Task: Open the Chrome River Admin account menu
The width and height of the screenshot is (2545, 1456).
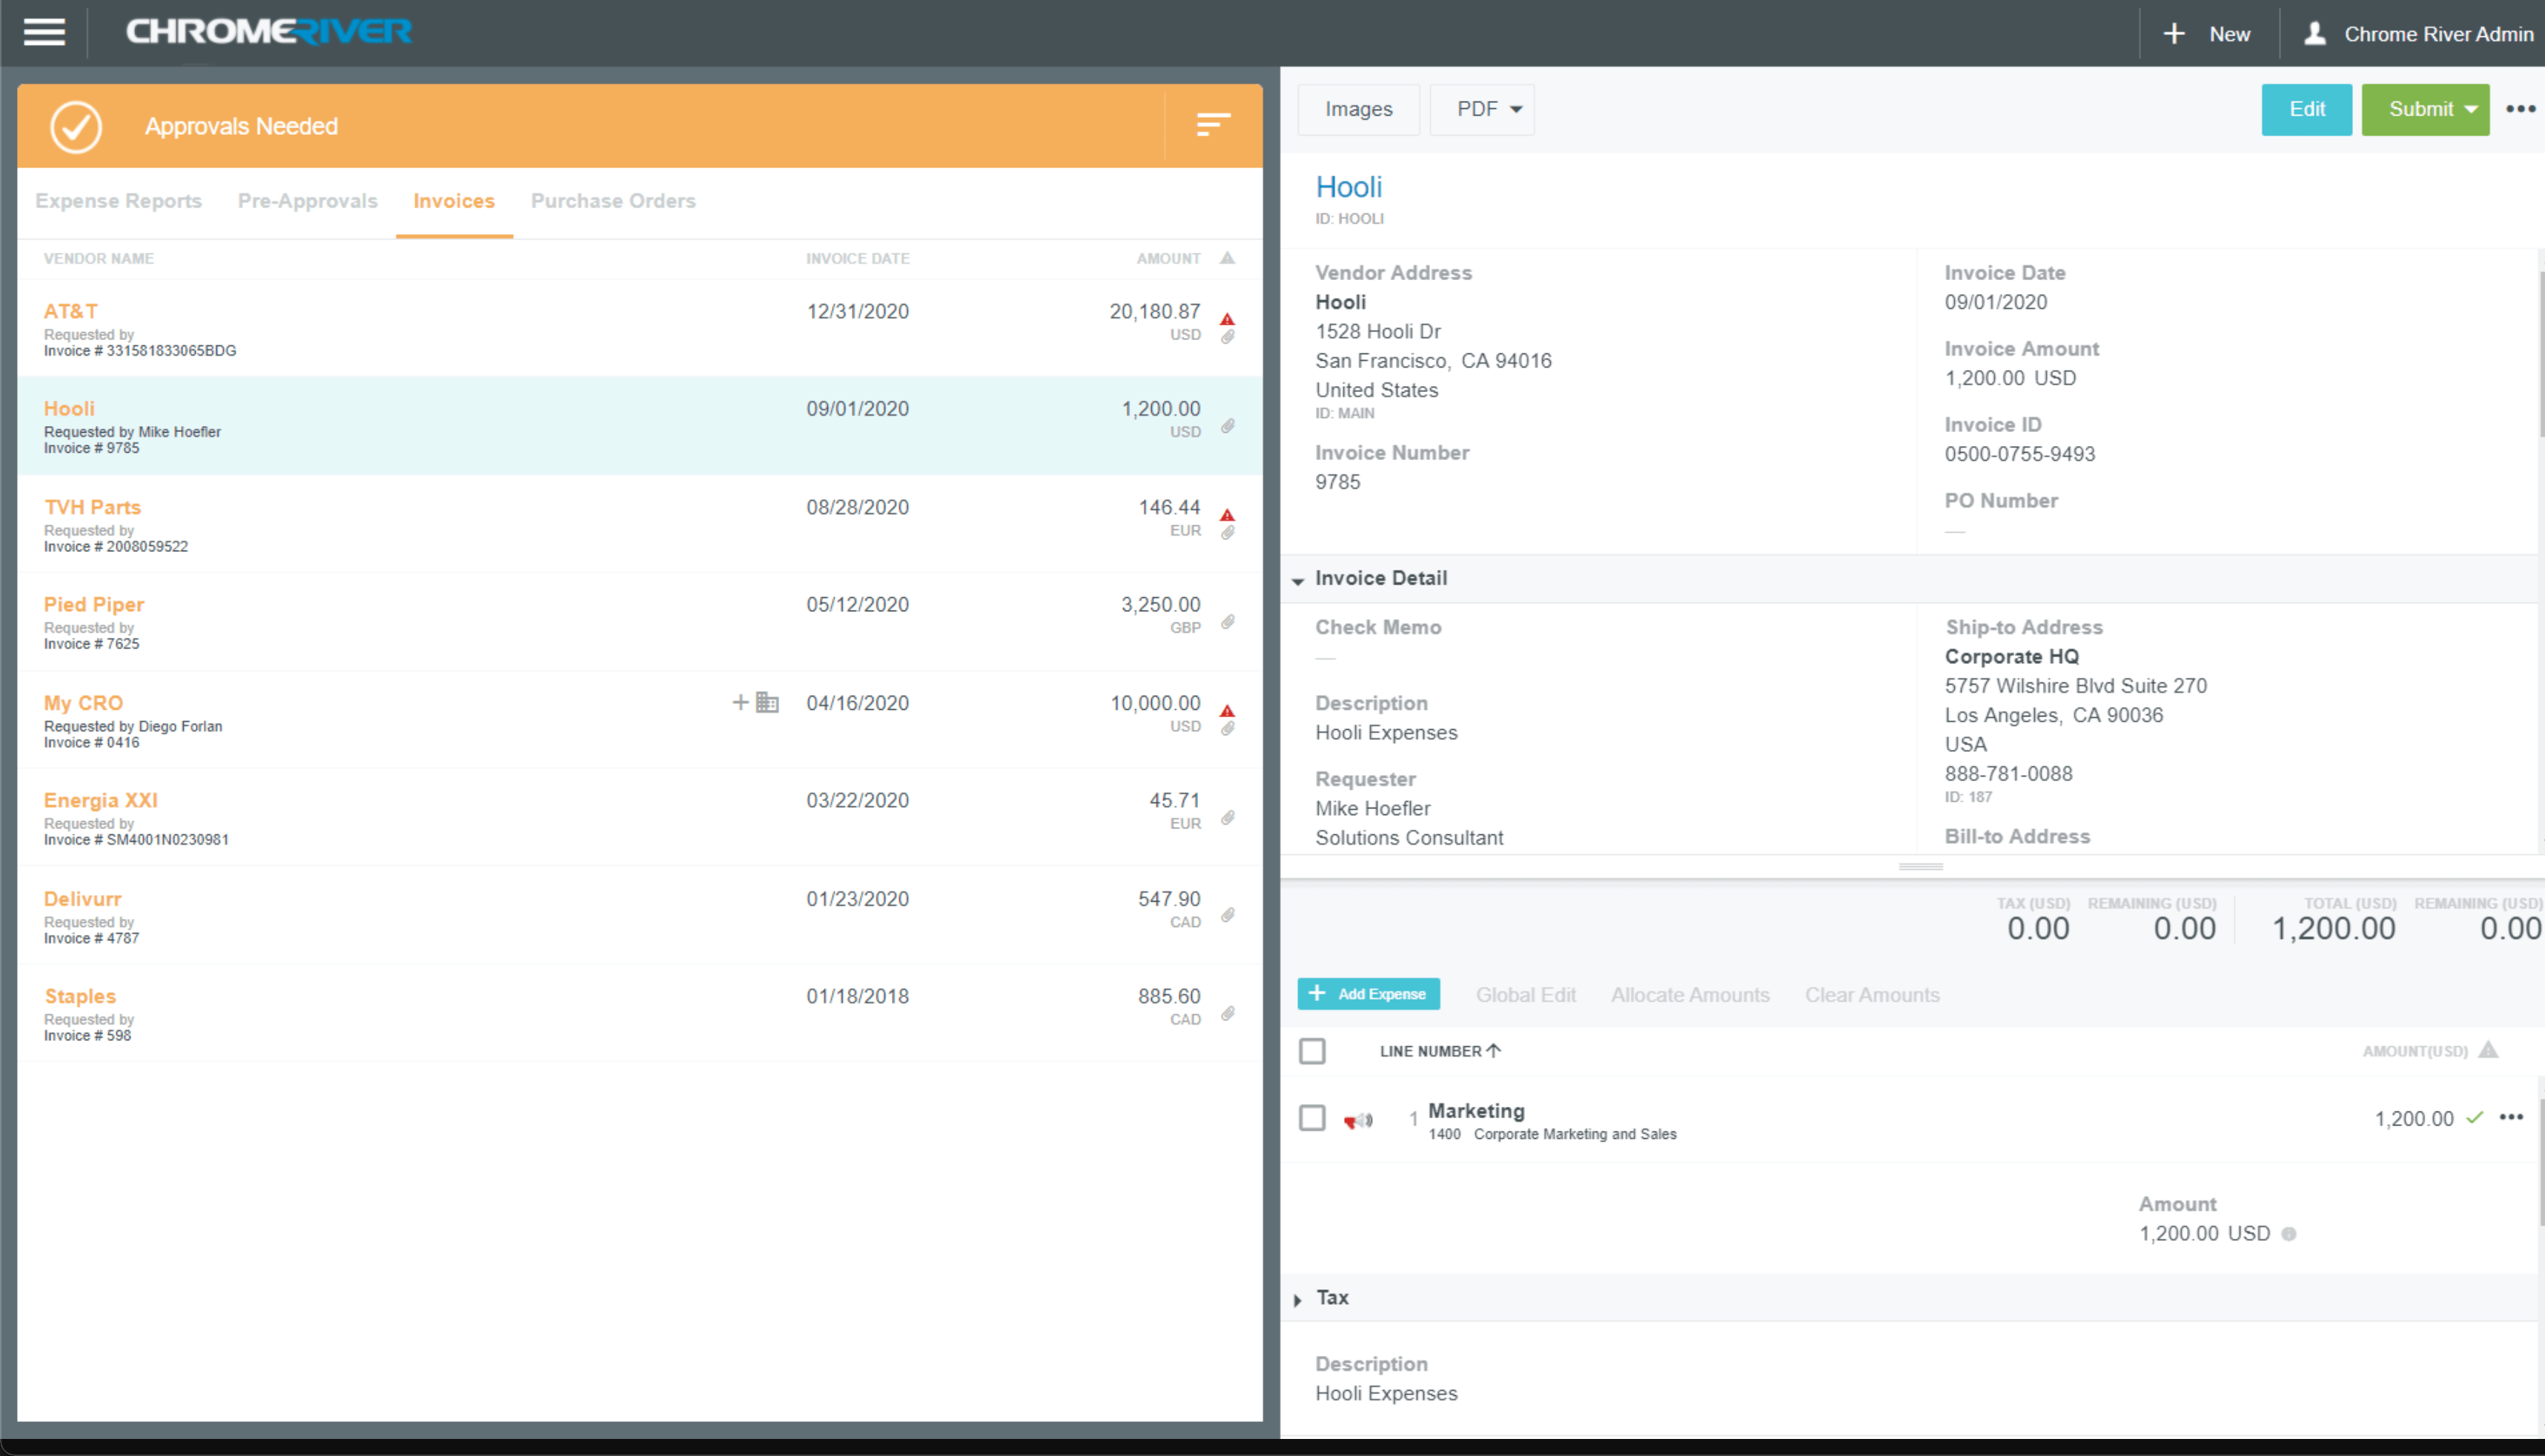Action: 2438,34
